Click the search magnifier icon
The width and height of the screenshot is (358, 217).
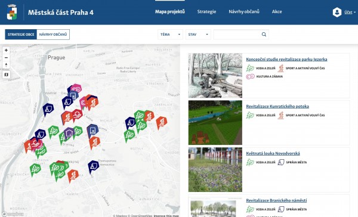pyautogui.click(x=264, y=35)
